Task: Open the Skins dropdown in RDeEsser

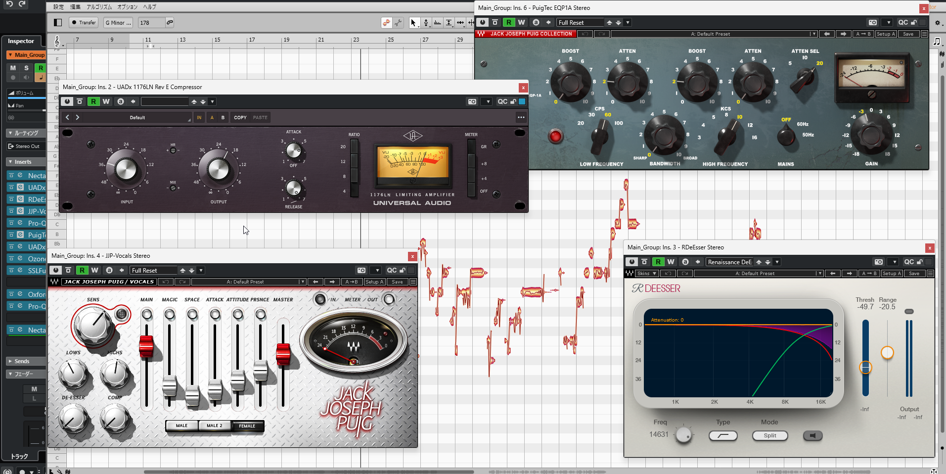Action: tap(647, 273)
